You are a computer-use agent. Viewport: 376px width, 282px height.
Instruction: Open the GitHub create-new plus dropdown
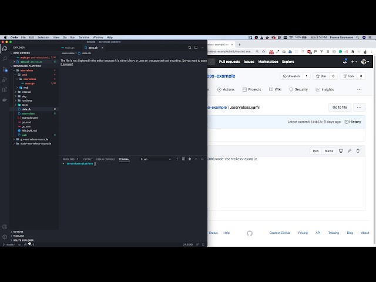(354, 62)
